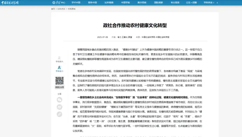Click the 微信公众号 label under QR code
Viewport: 242px width, 137px height.
(60, 87)
